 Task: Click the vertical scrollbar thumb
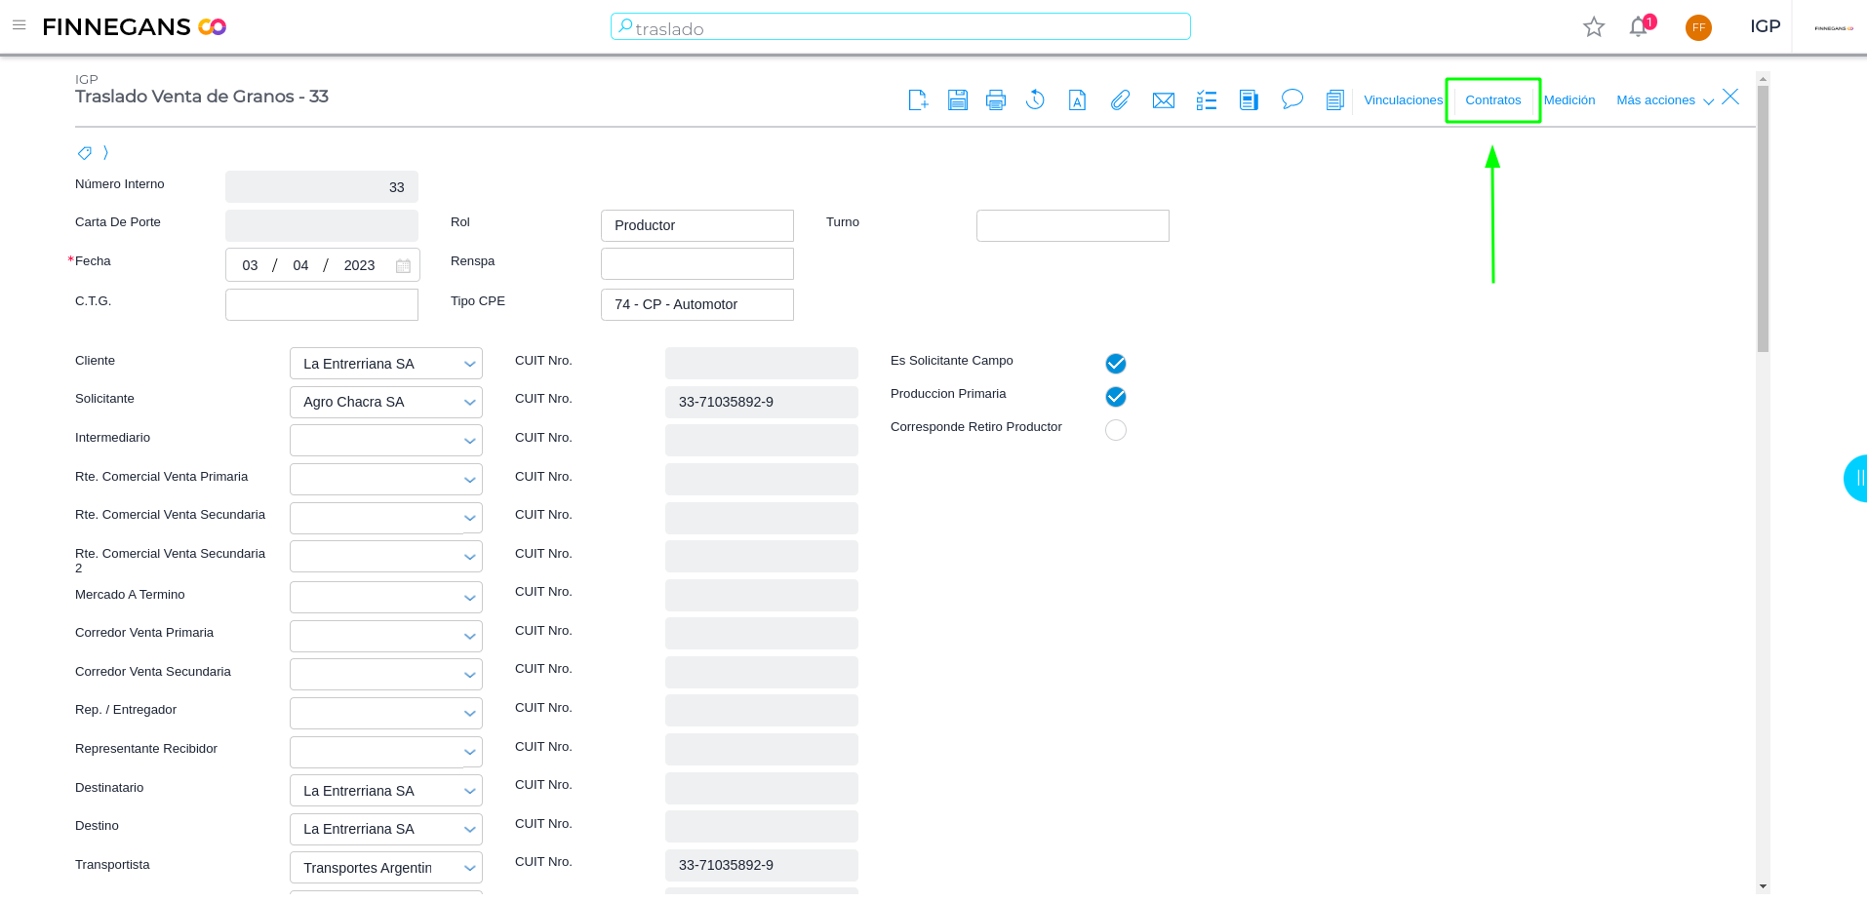1762,219
